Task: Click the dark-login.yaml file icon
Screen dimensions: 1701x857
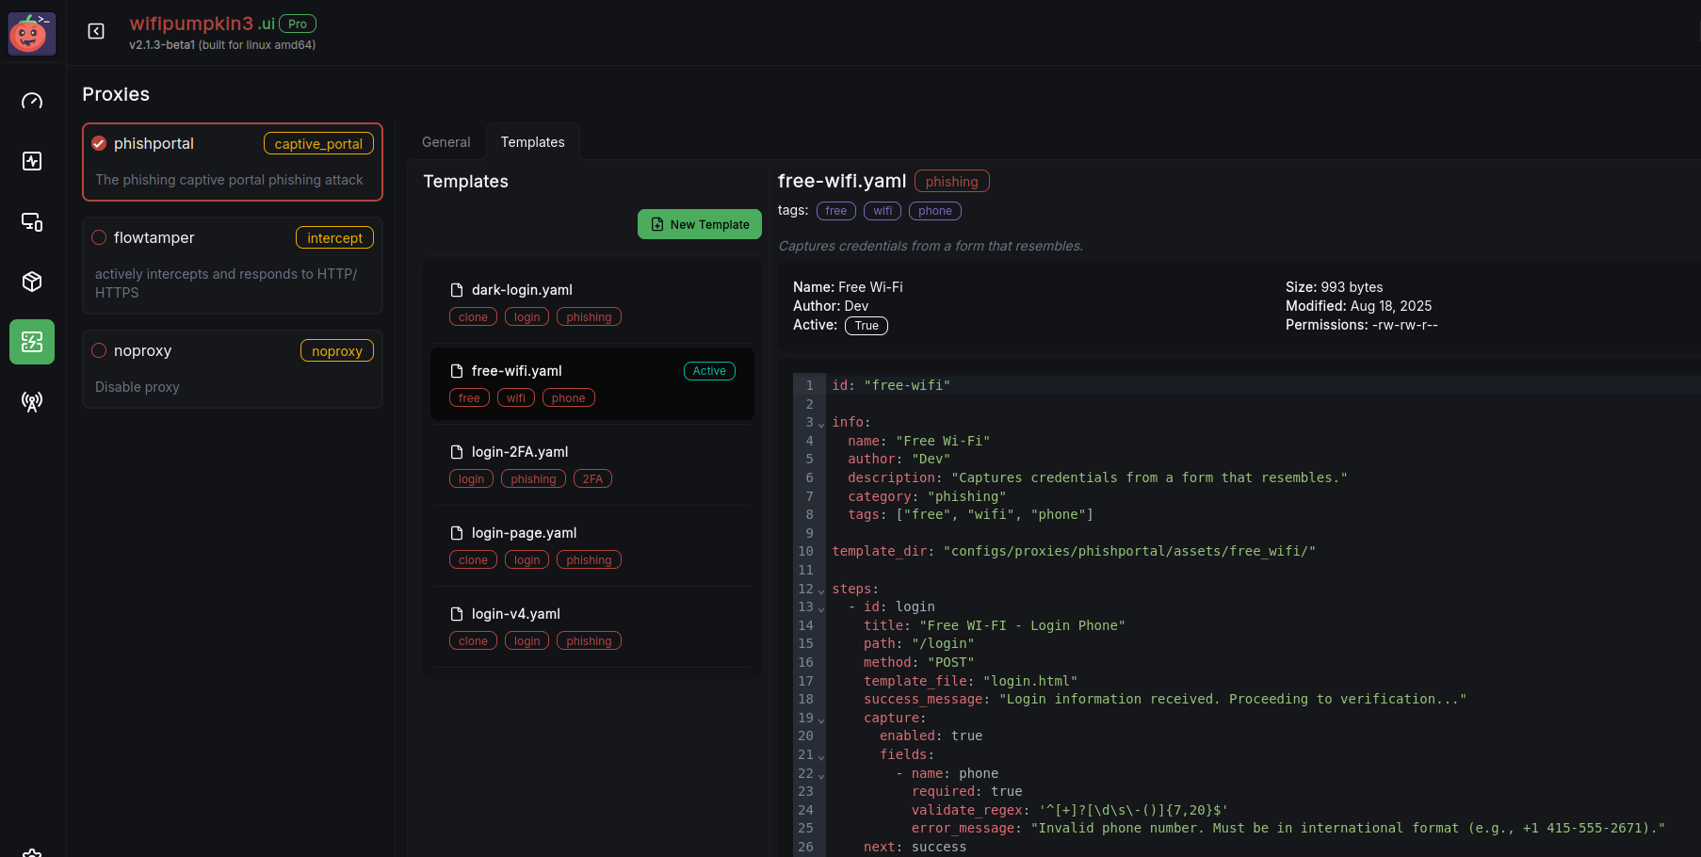Action: [x=457, y=290]
